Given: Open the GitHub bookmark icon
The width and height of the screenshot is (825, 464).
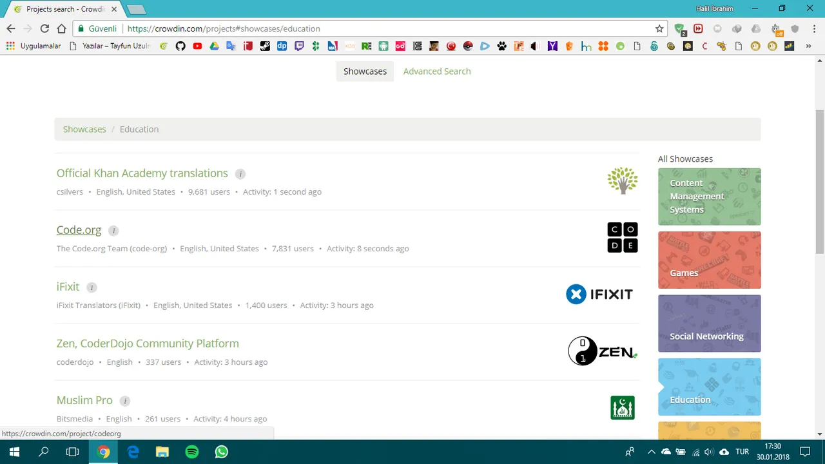Looking at the screenshot, I should coord(180,46).
